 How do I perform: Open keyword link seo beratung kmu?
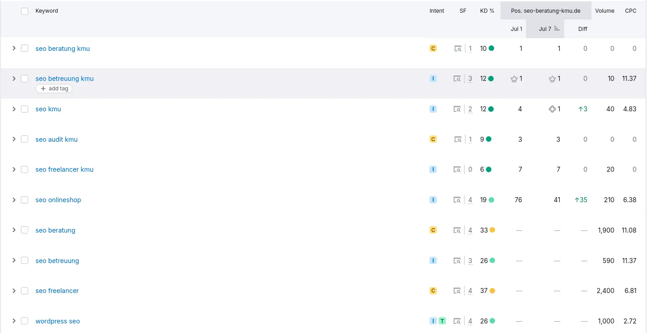tap(63, 49)
